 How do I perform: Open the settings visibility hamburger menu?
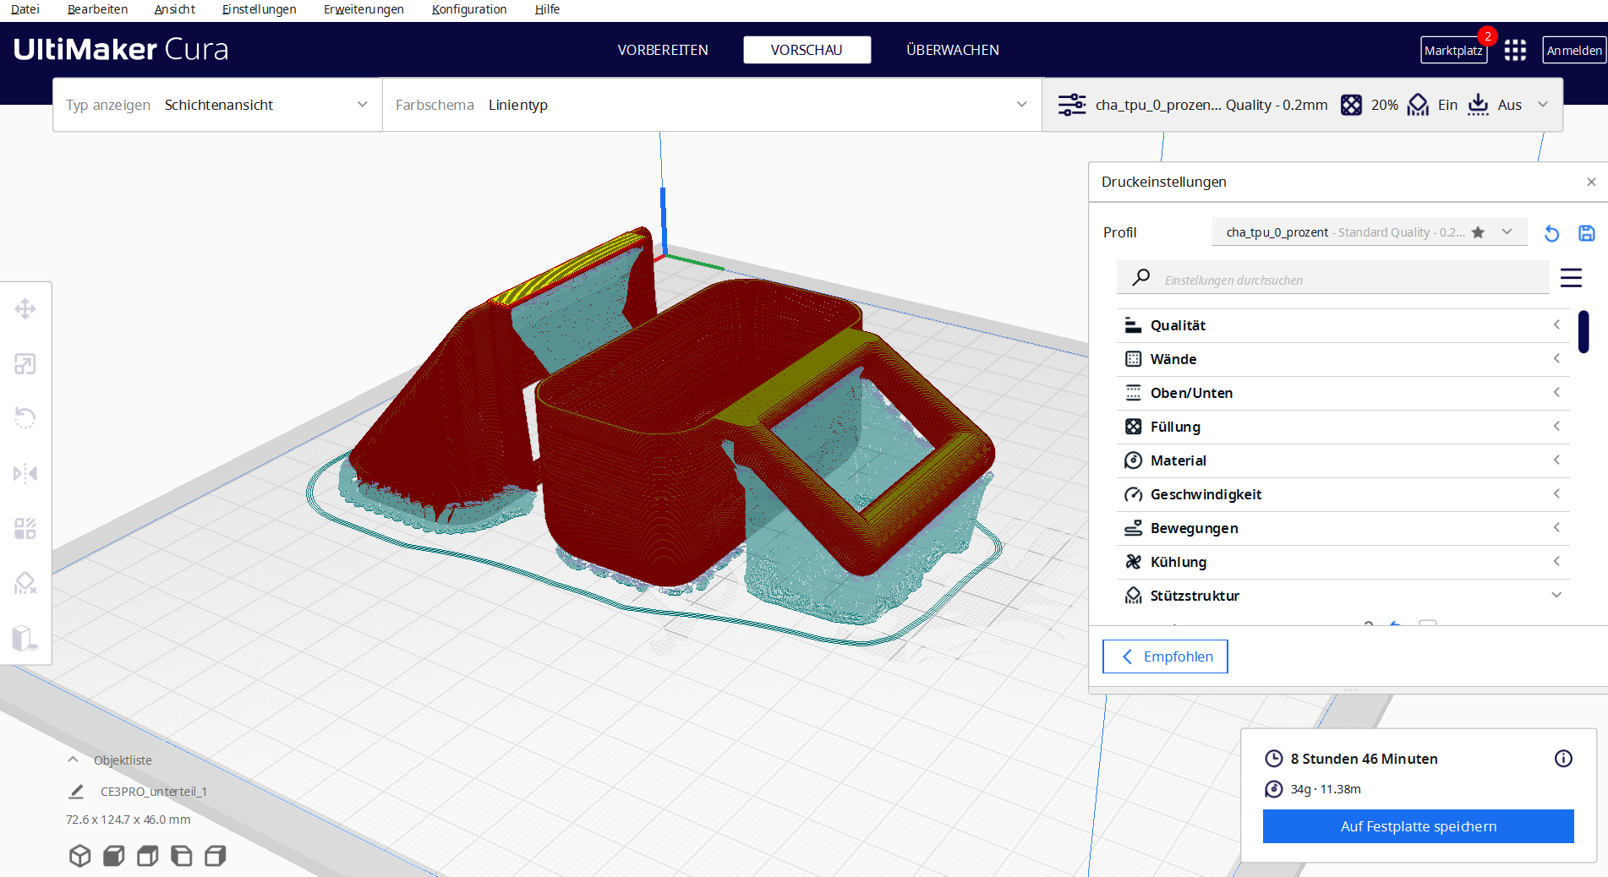pos(1571,278)
